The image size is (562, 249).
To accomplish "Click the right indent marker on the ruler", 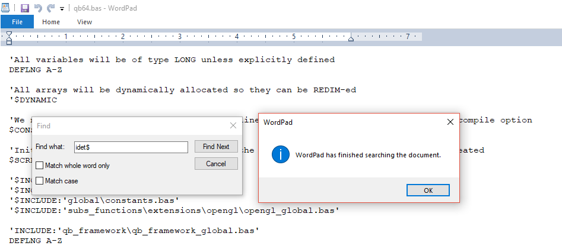I will coord(351,39).
